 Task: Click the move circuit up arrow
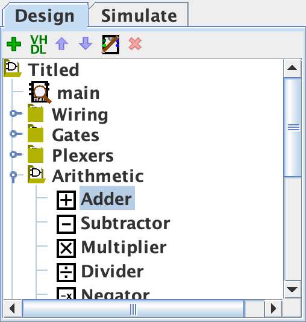click(x=61, y=43)
